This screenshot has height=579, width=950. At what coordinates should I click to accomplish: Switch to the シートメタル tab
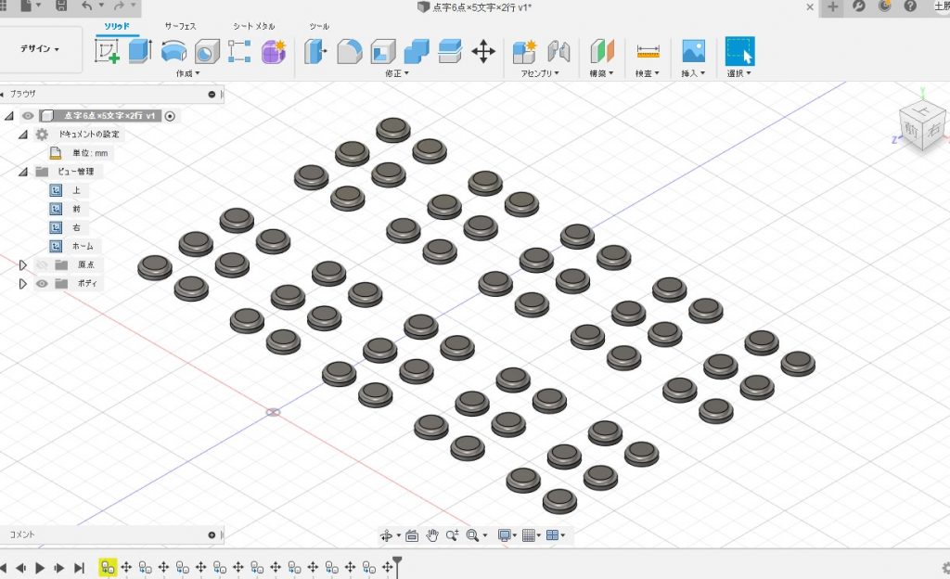[x=254, y=26]
